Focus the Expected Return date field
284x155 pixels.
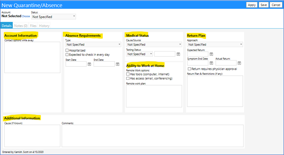(198, 54)
